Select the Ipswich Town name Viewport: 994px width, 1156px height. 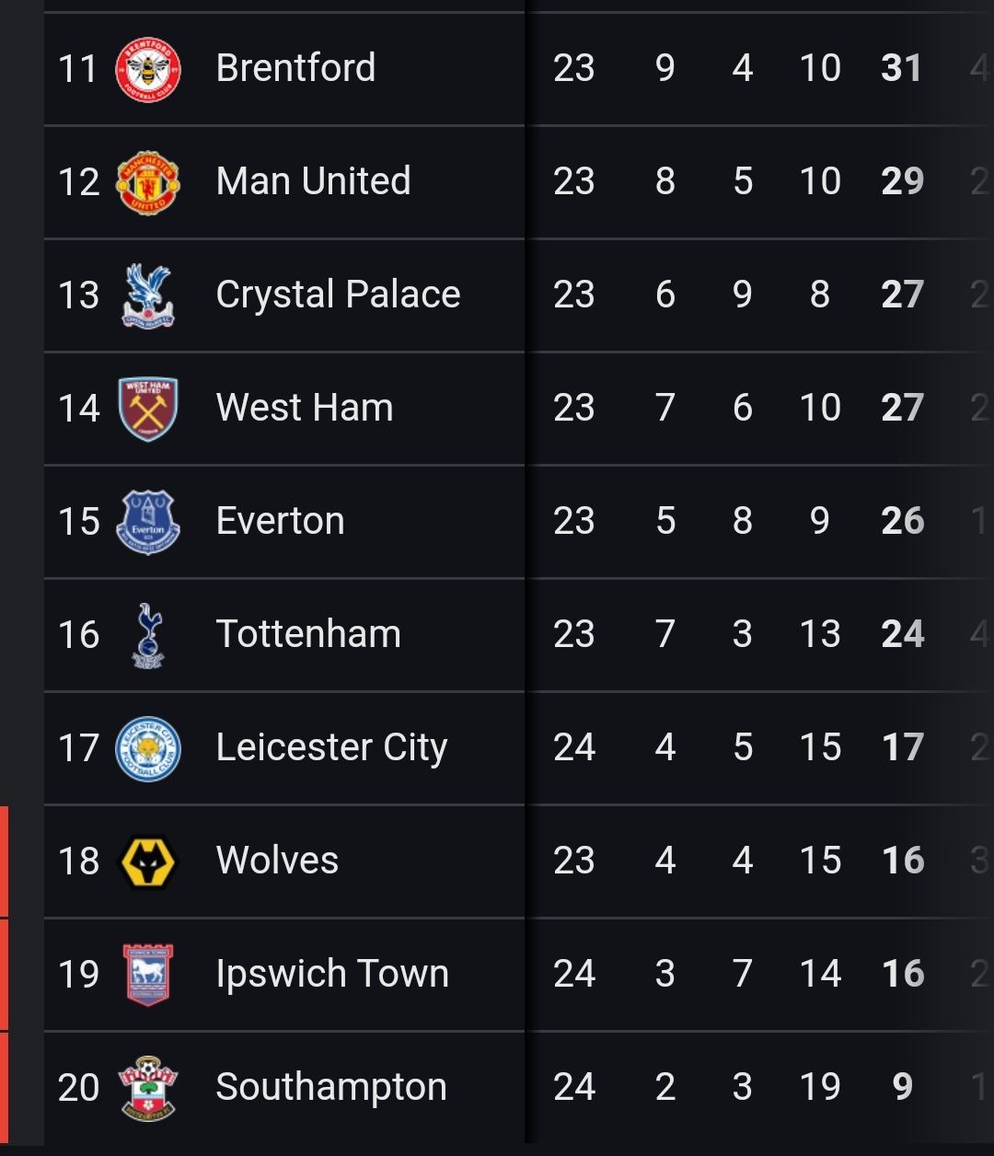coord(332,974)
